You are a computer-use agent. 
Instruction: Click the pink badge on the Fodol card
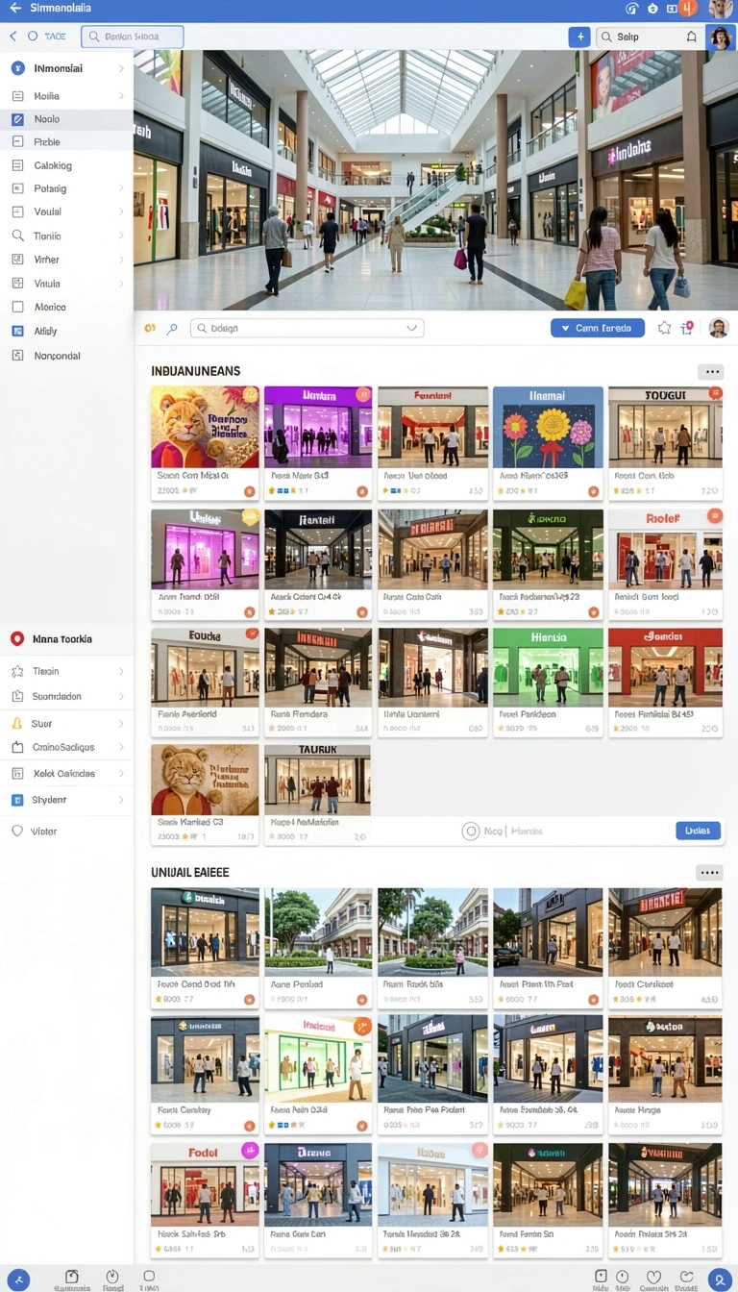(x=250, y=1151)
